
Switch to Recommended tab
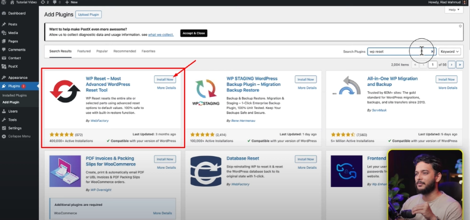coord(125,51)
